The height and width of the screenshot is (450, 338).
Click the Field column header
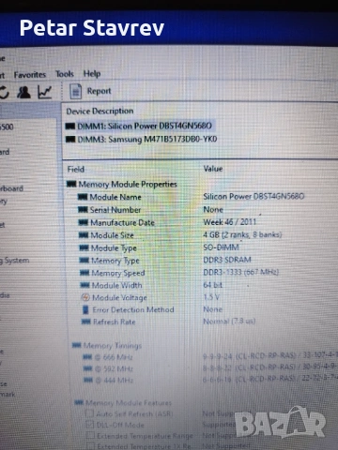coord(76,169)
